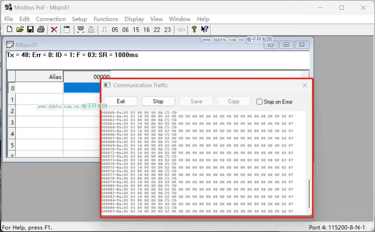Open the Connection menu
The height and width of the screenshot is (232, 375).
51,19
